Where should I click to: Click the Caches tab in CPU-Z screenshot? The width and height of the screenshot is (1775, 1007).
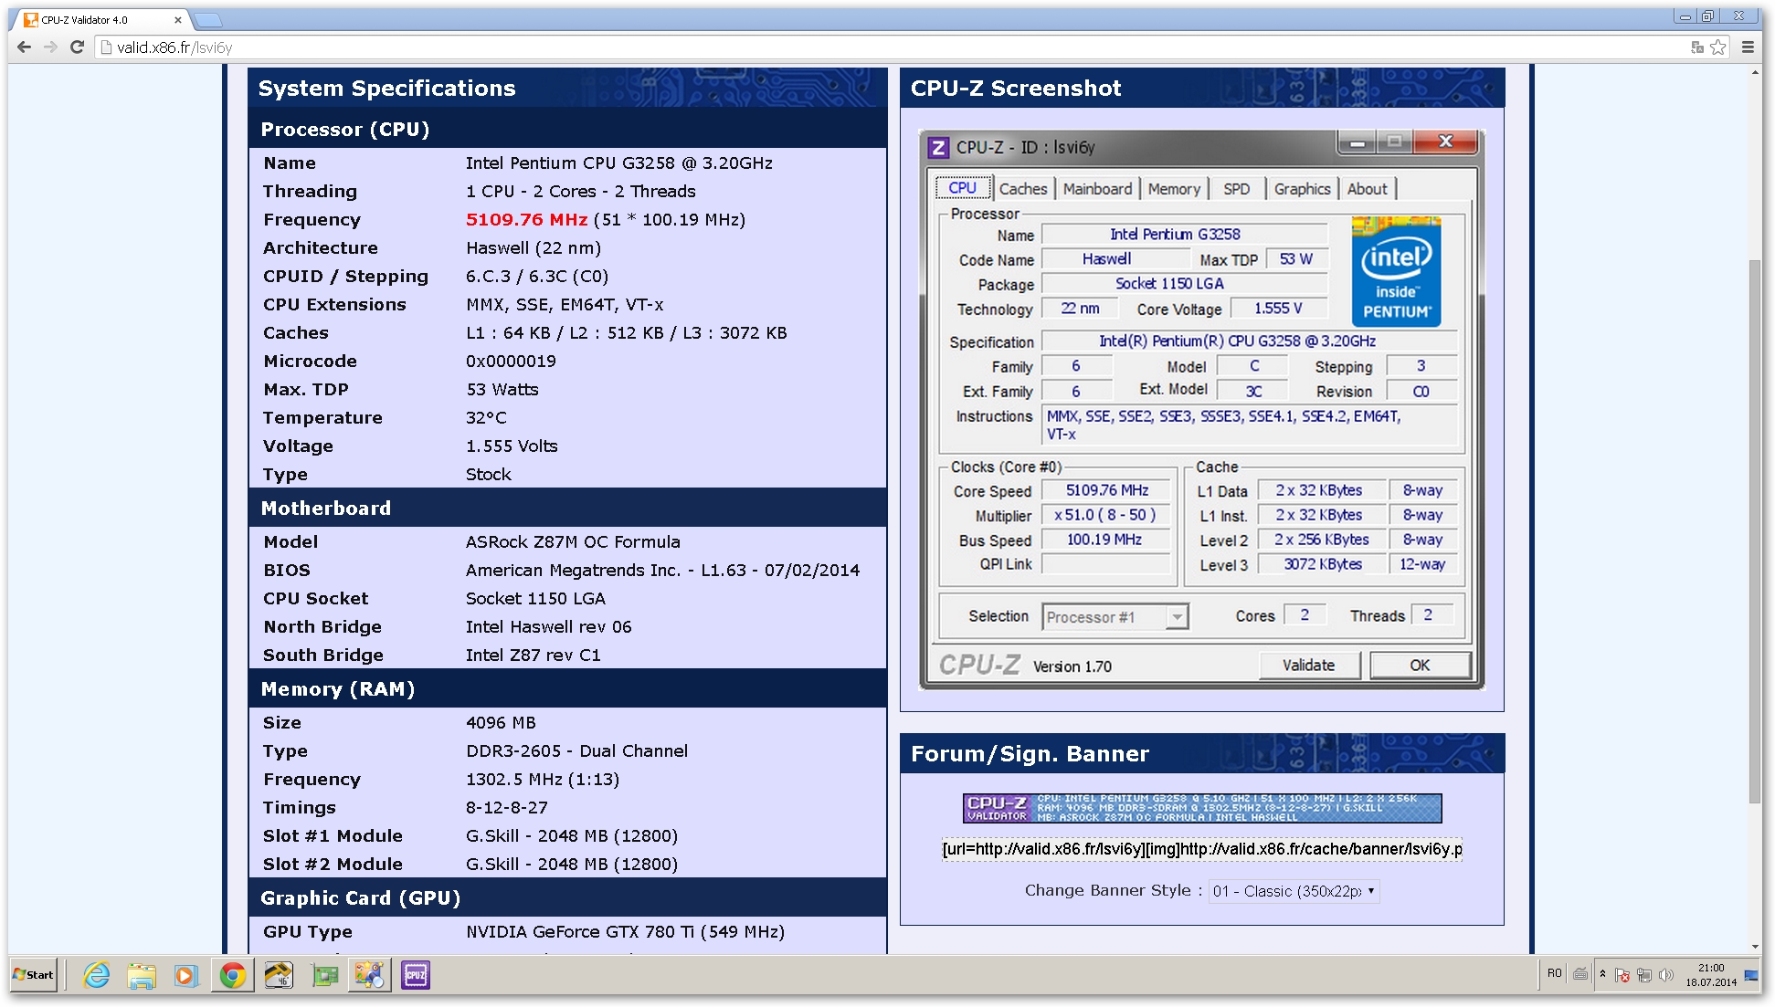(x=1023, y=189)
